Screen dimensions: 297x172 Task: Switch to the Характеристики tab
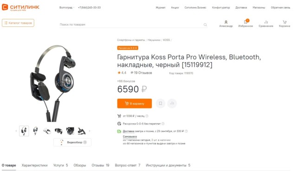click(34, 165)
